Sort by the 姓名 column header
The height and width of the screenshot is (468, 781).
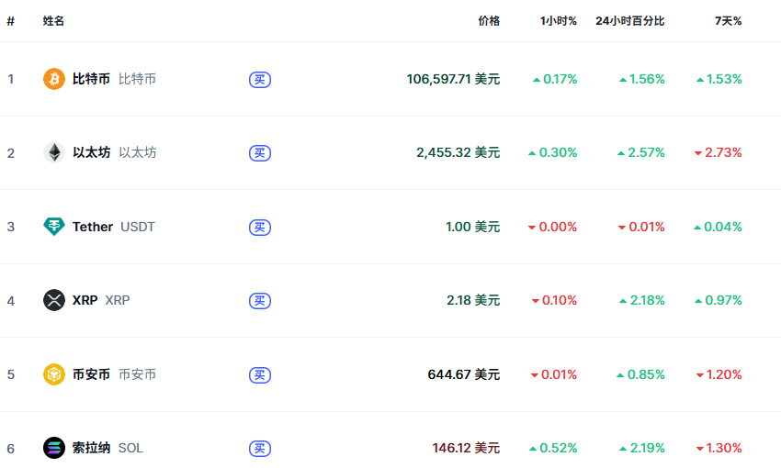(x=53, y=21)
